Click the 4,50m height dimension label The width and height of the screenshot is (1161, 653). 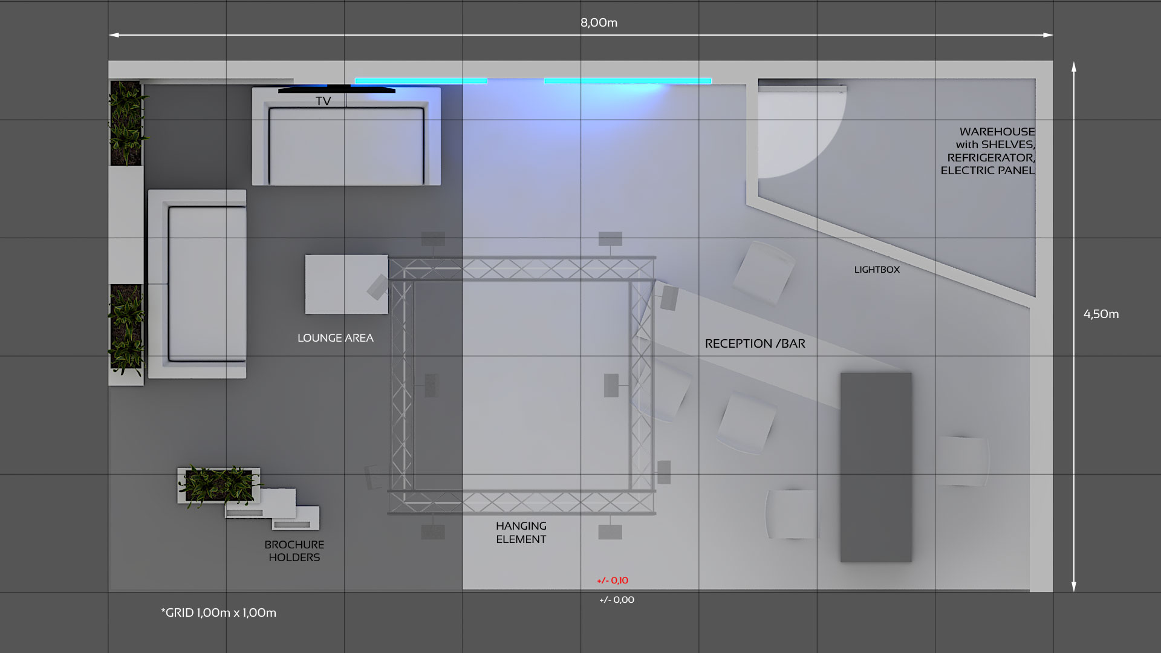click(1101, 314)
